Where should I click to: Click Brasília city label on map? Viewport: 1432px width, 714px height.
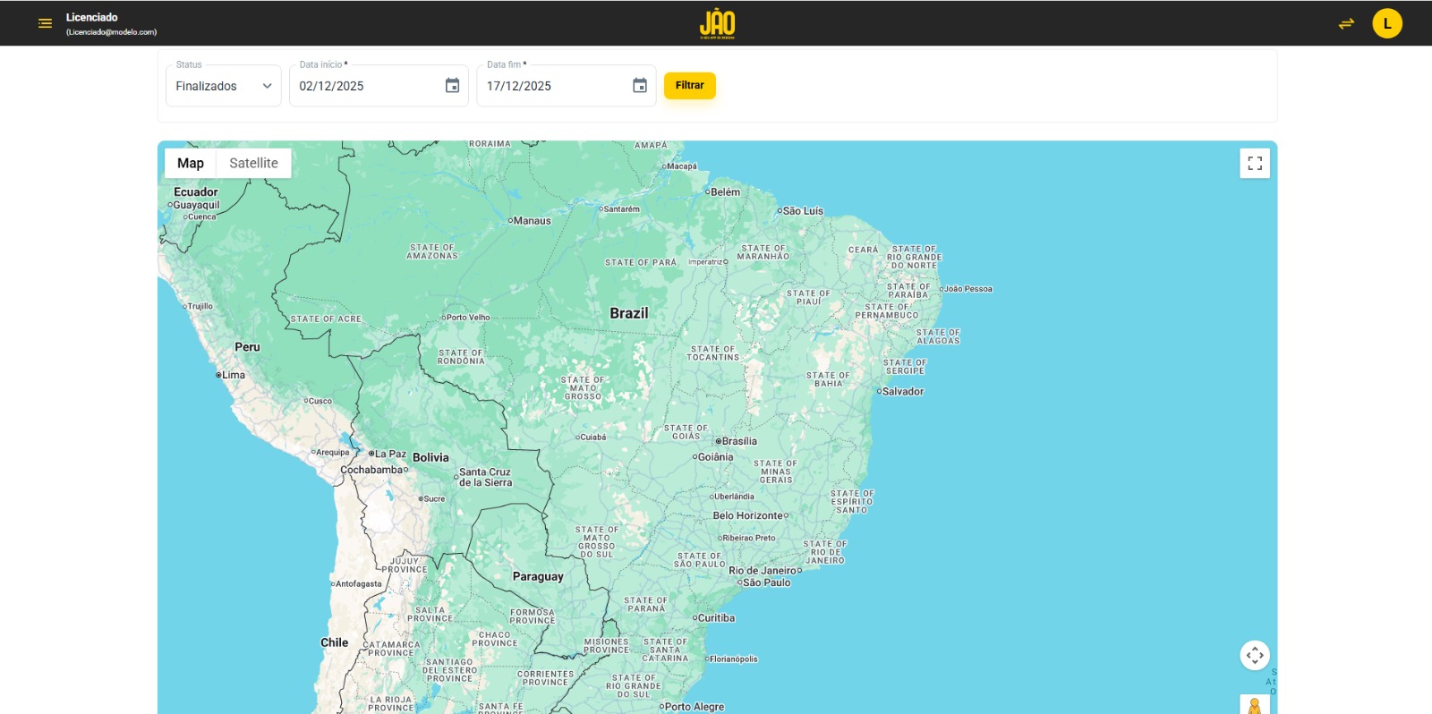click(739, 441)
